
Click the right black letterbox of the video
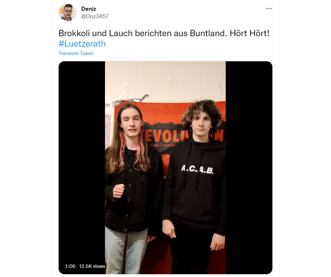pyautogui.click(x=249, y=168)
